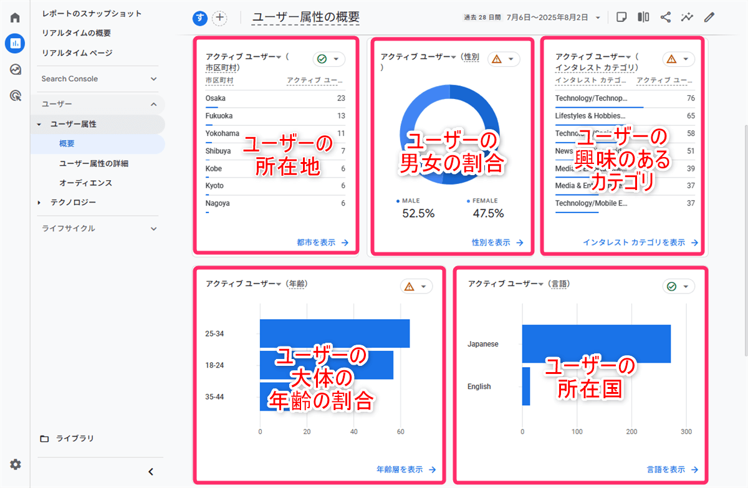Select the Reports icon in left rail
Screen dimensions: 748x488
[x=15, y=44]
